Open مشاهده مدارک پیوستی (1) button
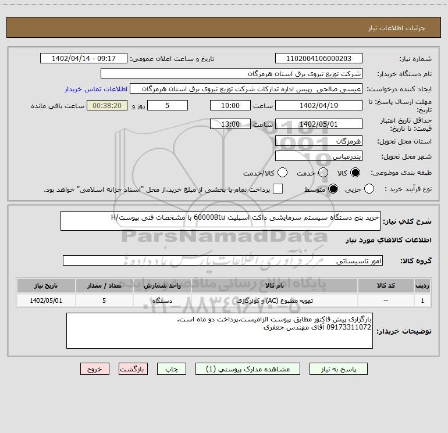The height and width of the screenshot is (433, 448). (248, 369)
